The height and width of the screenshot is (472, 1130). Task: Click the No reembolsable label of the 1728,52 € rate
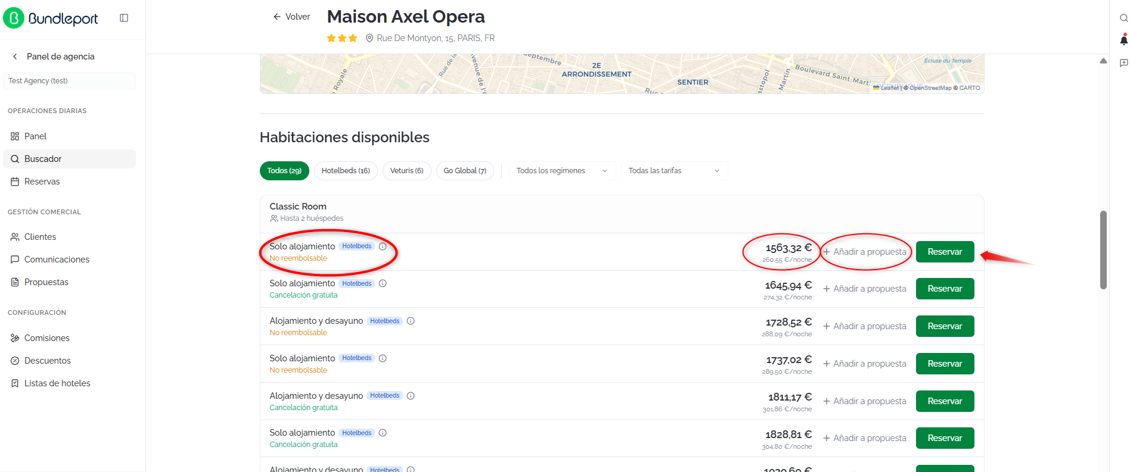click(298, 333)
